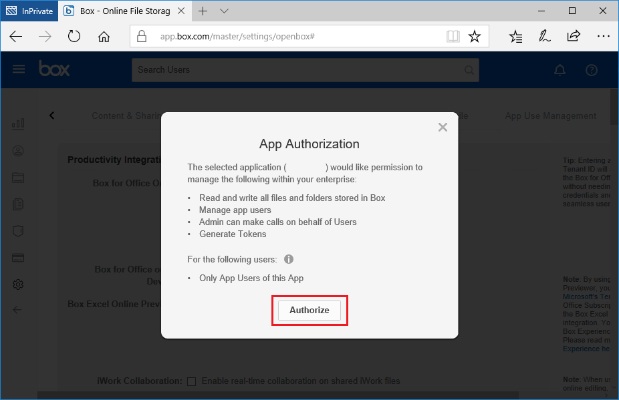Image resolution: width=619 pixels, height=400 pixels.
Task: Click the 'App Authorization' heading
Action: click(309, 144)
